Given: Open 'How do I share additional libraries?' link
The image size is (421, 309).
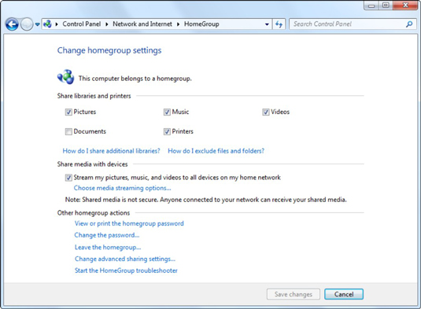Looking at the screenshot, I should [111, 151].
